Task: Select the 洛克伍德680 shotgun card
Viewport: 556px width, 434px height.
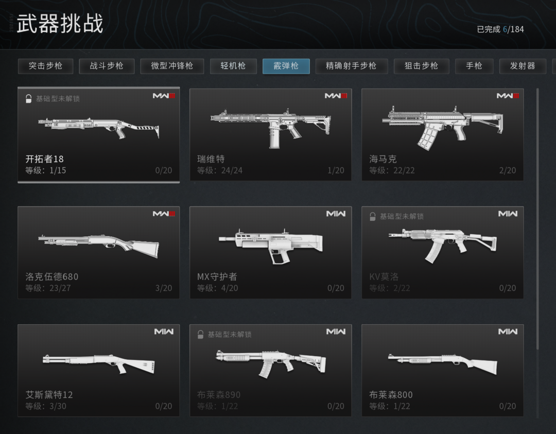Action: 98,252
